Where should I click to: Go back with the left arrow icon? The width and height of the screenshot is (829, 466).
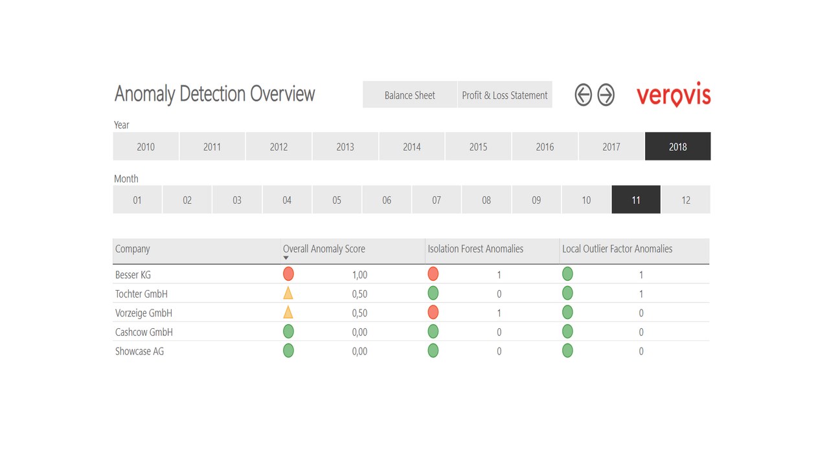[584, 94]
